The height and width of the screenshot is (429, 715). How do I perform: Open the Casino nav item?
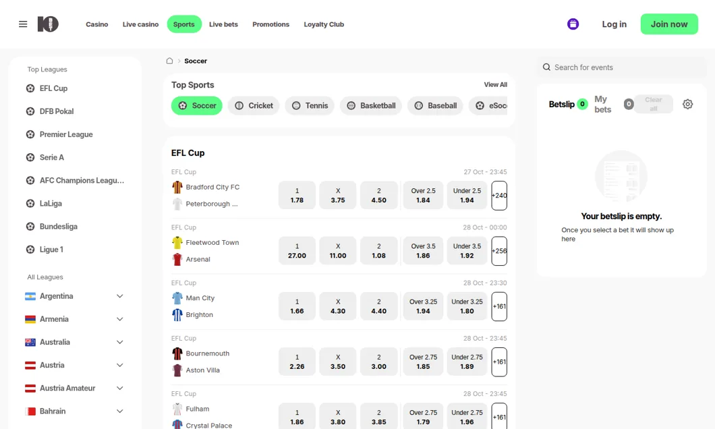[96, 24]
